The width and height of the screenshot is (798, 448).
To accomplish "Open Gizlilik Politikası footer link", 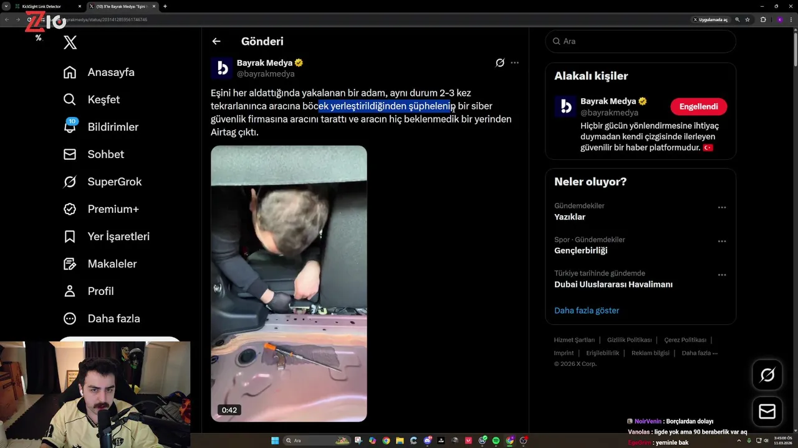I will [x=629, y=340].
